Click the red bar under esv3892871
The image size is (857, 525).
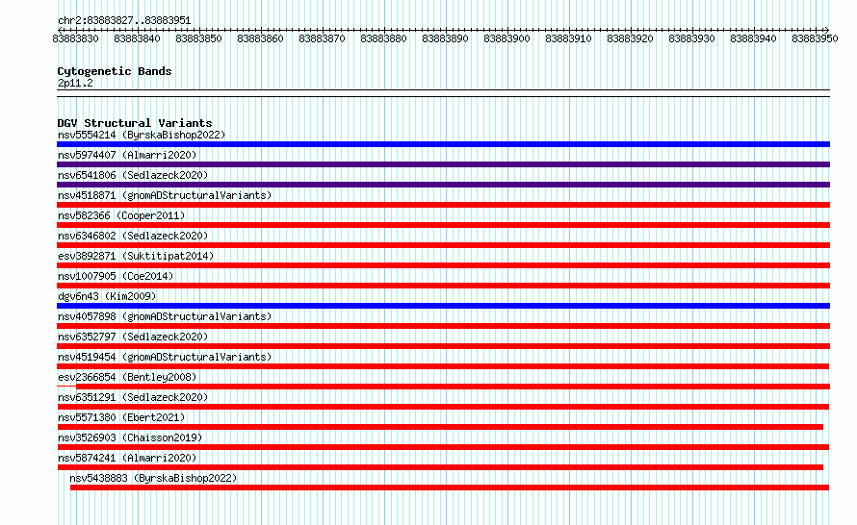click(x=443, y=265)
